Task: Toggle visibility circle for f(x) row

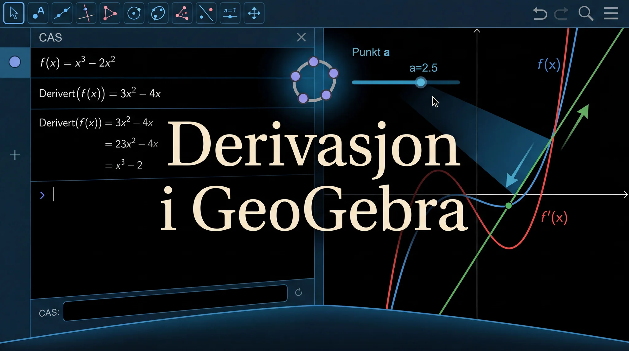Action: (15, 62)
